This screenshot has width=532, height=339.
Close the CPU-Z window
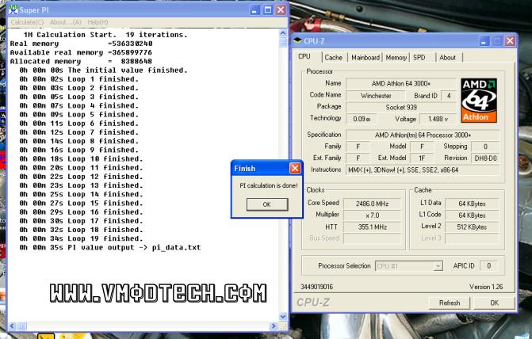[510, 41]
